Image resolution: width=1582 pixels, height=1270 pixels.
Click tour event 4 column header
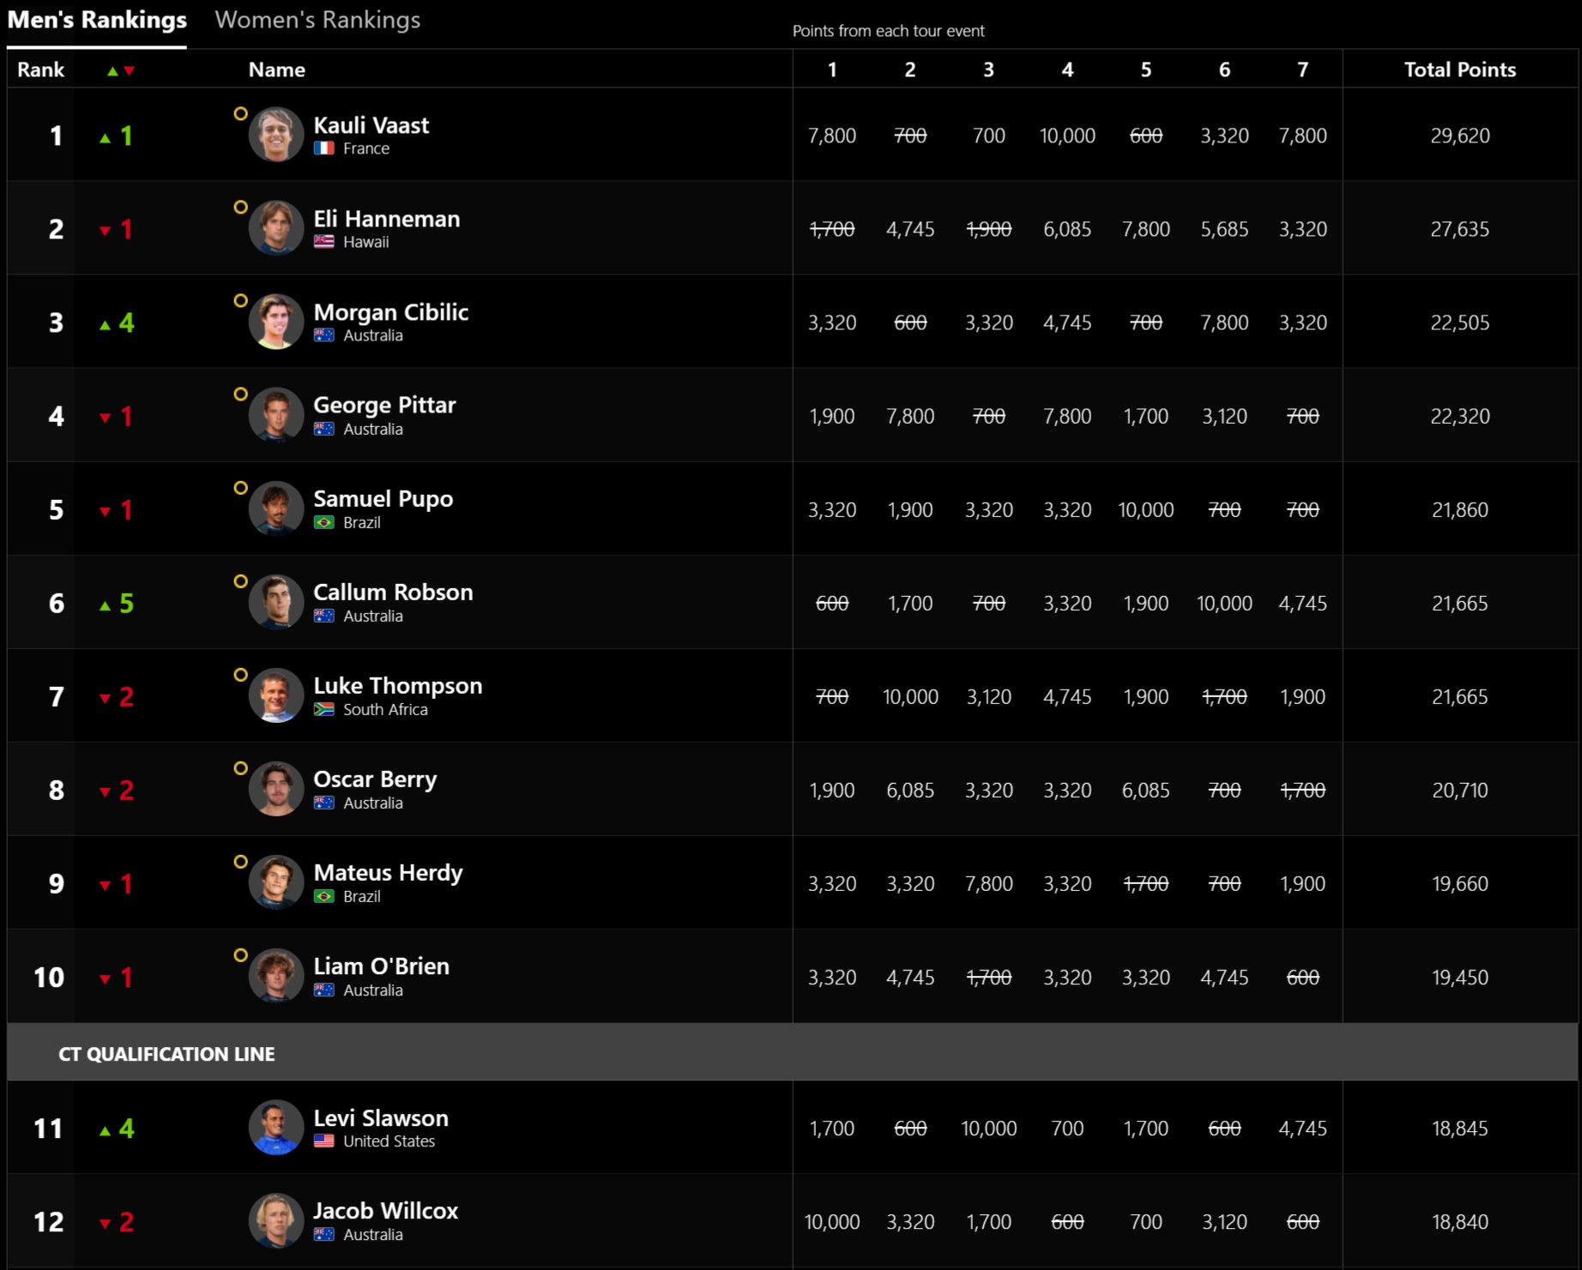point(1067,70)
